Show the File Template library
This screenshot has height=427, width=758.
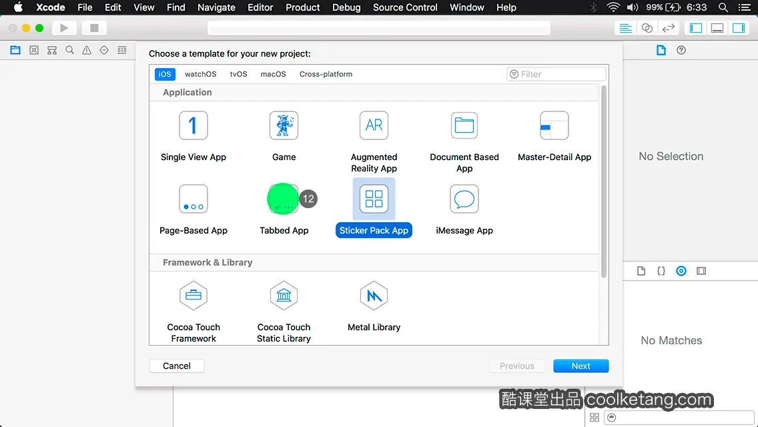coord(641,271)
